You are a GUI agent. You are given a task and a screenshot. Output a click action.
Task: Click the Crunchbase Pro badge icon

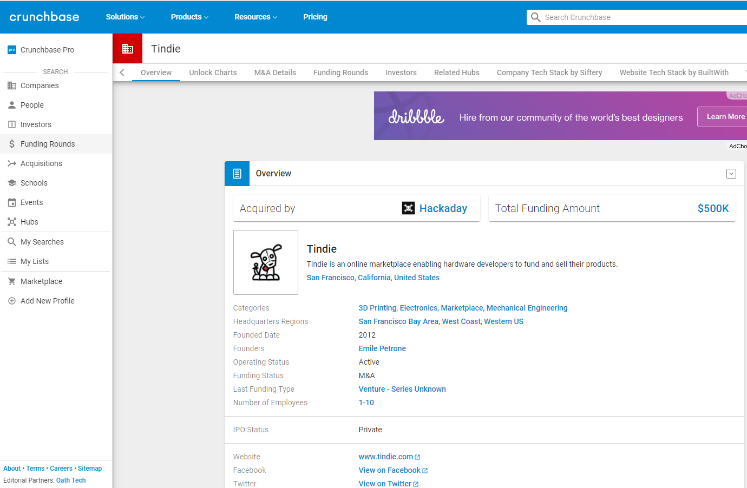(12, 50)
